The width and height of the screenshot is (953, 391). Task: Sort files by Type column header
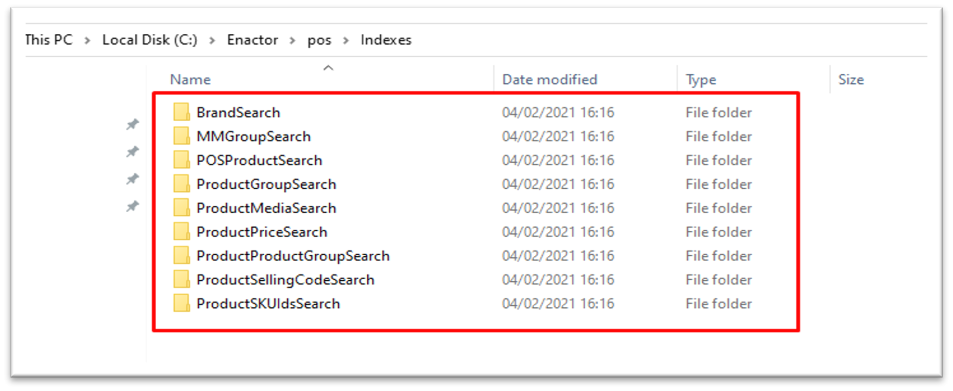[x=701, y=80]
